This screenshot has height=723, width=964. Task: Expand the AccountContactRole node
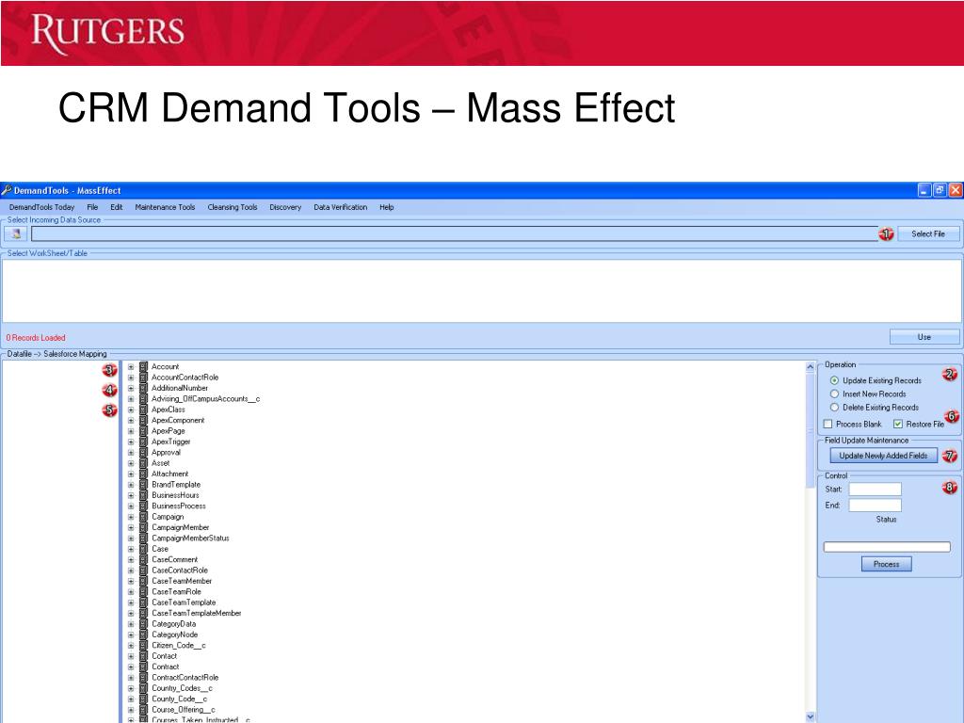tap(131, 378)
